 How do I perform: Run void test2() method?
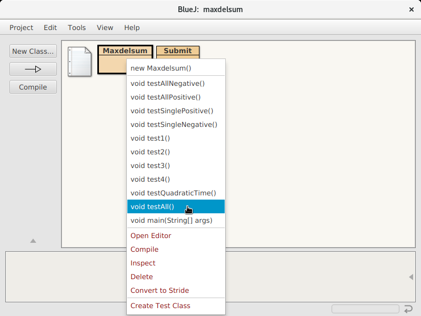click(176, 152)
